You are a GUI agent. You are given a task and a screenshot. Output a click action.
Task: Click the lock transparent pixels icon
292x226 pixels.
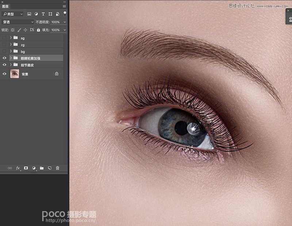click(x=13, y=30)
